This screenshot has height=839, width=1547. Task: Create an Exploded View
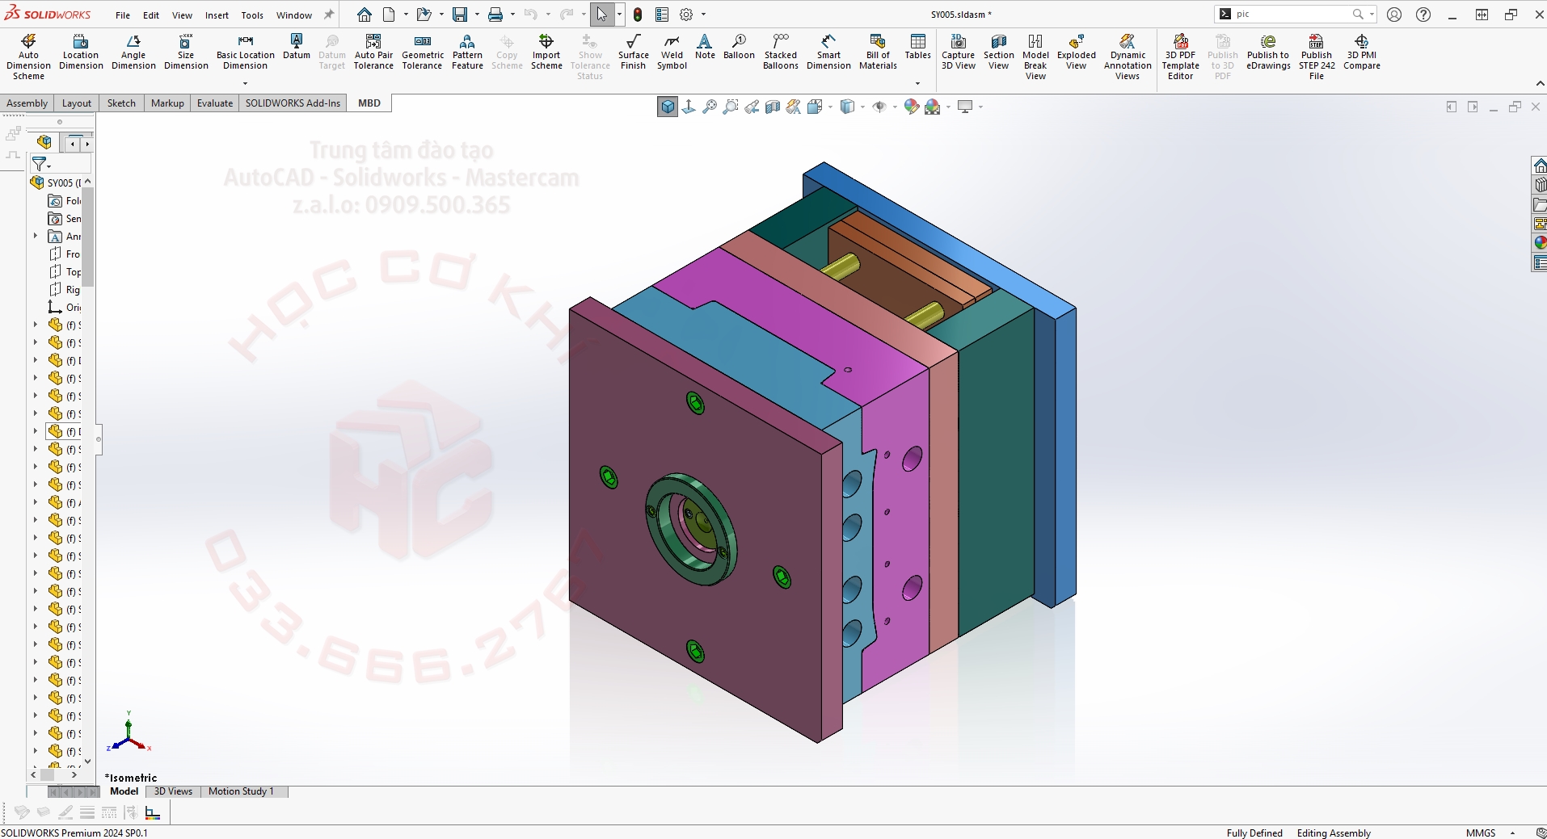coord(1077,52)
